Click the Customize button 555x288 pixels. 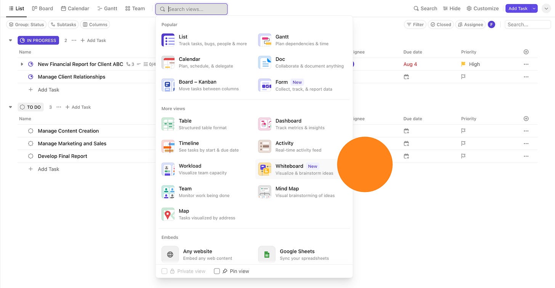[x=483, y=8]
